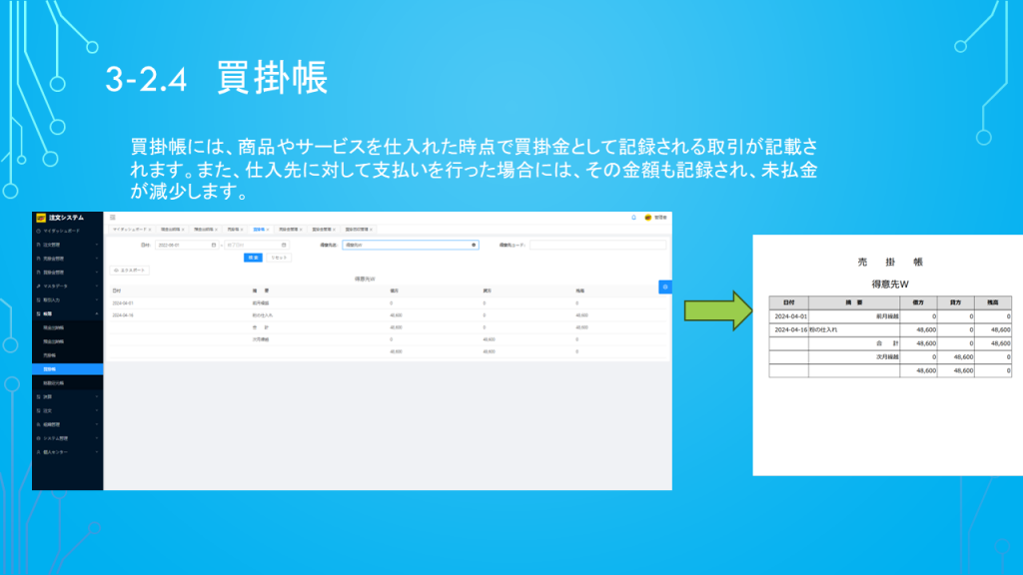Collapse the 帳簿 sidebar menu
The height and width of the screenshot is (575, 1023).
[x=67, y=313]
